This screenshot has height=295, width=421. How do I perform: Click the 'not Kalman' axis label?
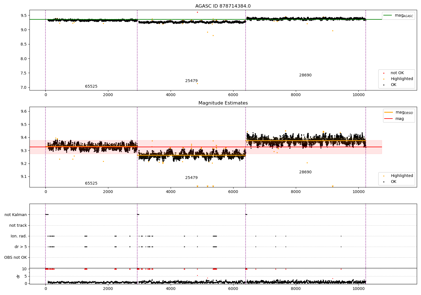tap(16, 215)
